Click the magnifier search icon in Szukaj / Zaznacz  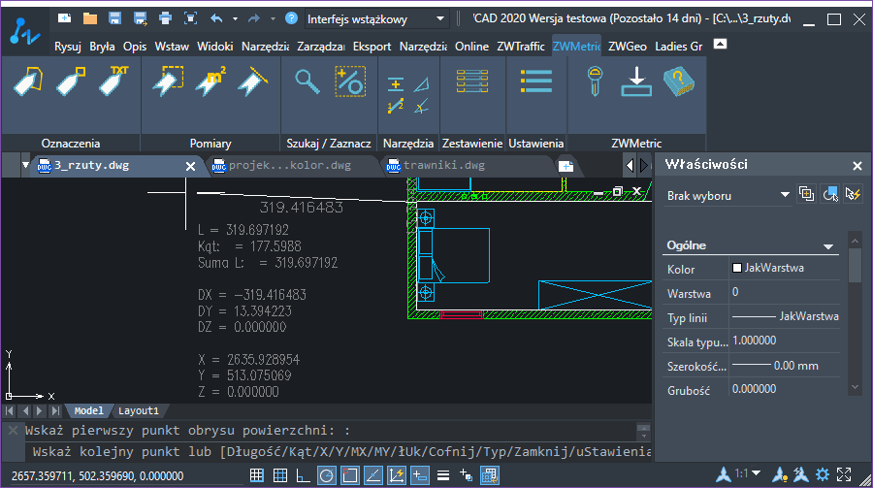(307, 81)
